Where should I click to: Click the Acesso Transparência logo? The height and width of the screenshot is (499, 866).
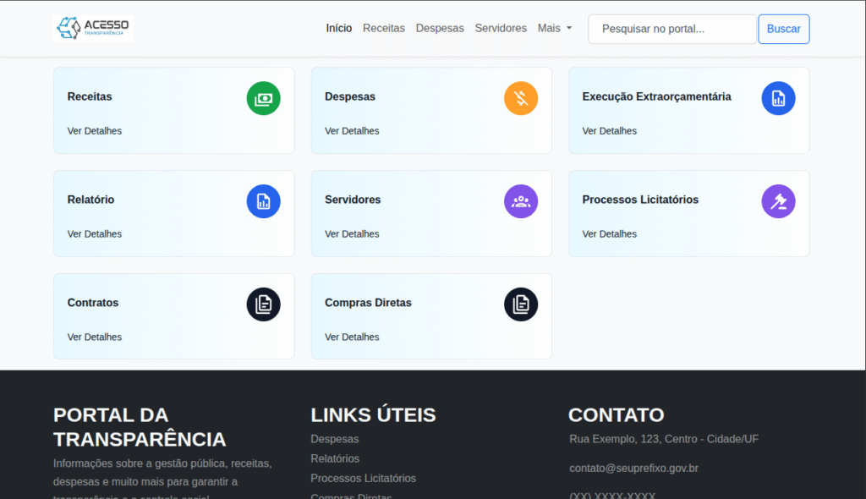(x=93, y=28)
